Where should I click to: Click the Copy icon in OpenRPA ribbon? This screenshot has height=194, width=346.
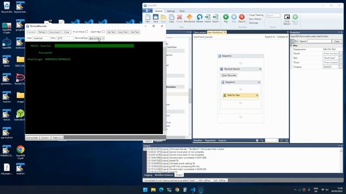171,17
